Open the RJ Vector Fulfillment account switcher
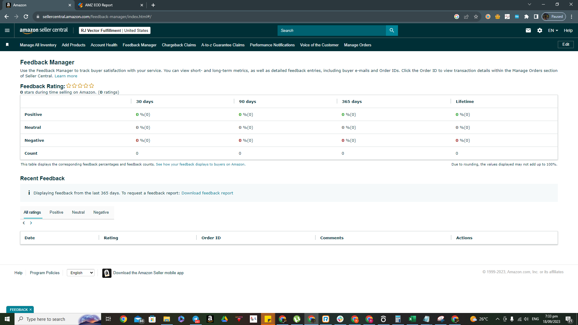 115,30
